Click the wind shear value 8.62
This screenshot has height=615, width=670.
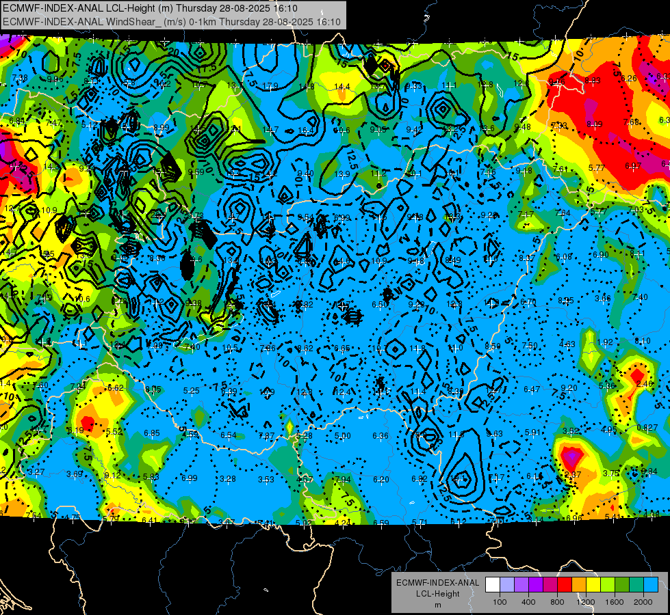point(305,348)
